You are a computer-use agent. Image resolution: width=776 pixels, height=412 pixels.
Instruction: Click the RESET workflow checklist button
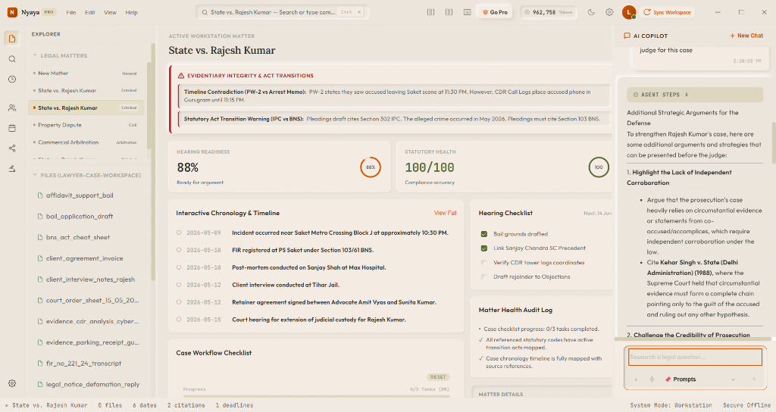[438, 377]
